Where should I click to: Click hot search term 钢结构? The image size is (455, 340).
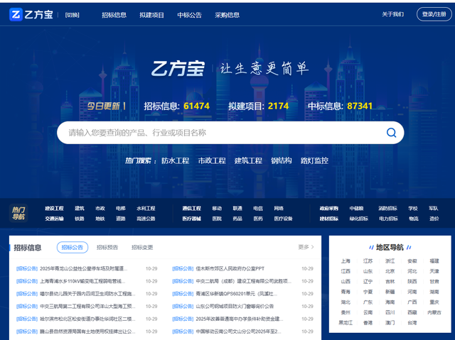(x=282, y=160)
